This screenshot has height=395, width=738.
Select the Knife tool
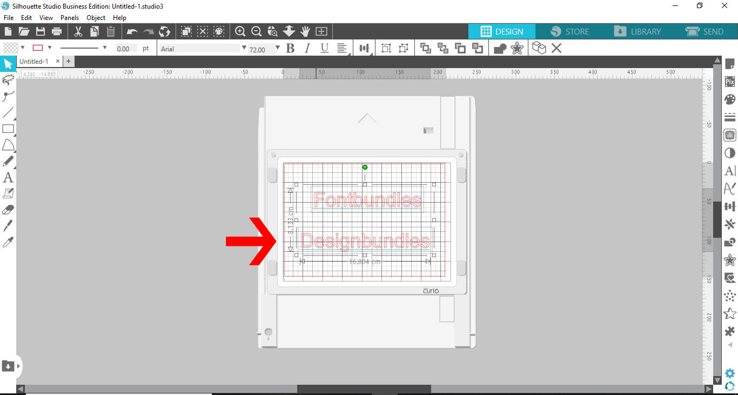8,226
